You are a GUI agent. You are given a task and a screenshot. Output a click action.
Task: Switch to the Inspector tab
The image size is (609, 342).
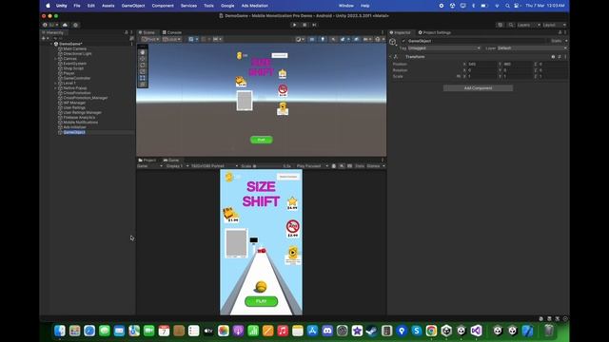[x=401, y=32]
